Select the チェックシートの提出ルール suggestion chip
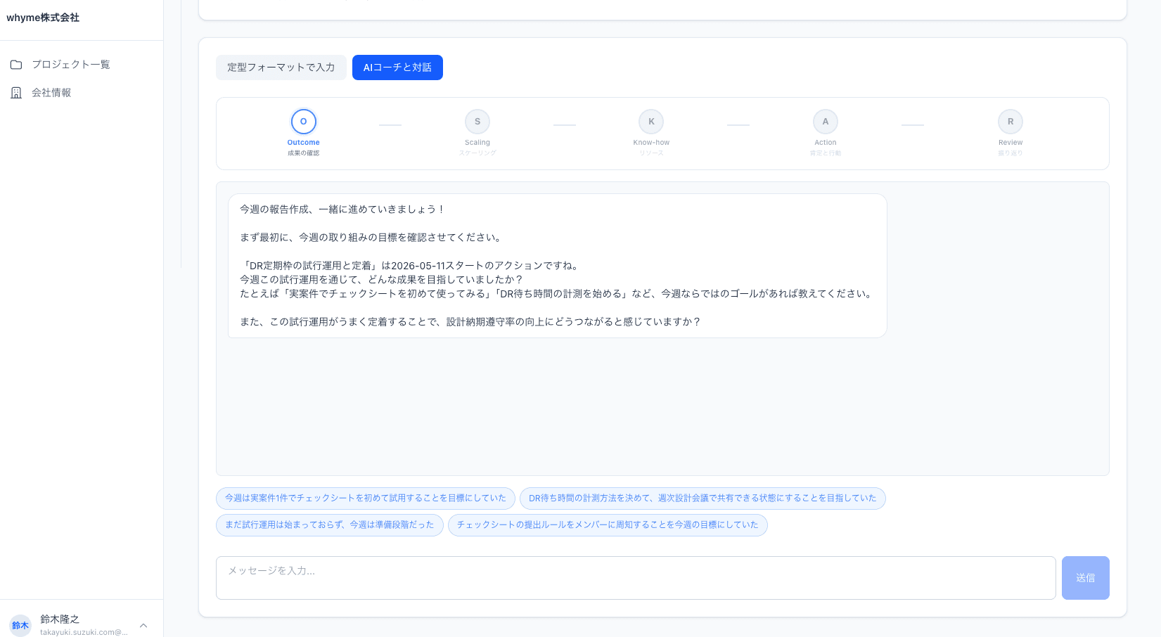 click(x=608, y=525)
